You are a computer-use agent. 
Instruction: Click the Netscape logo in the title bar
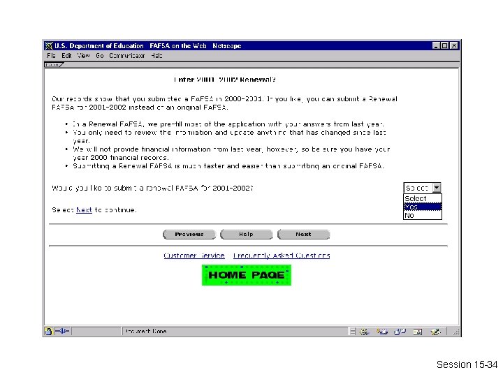[49, 46]
